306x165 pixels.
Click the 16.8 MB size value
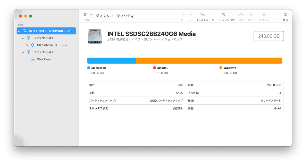point(162,73)
